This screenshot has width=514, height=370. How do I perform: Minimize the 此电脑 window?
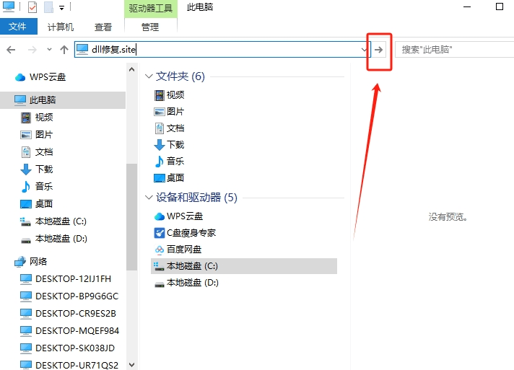tap(467, 7)
